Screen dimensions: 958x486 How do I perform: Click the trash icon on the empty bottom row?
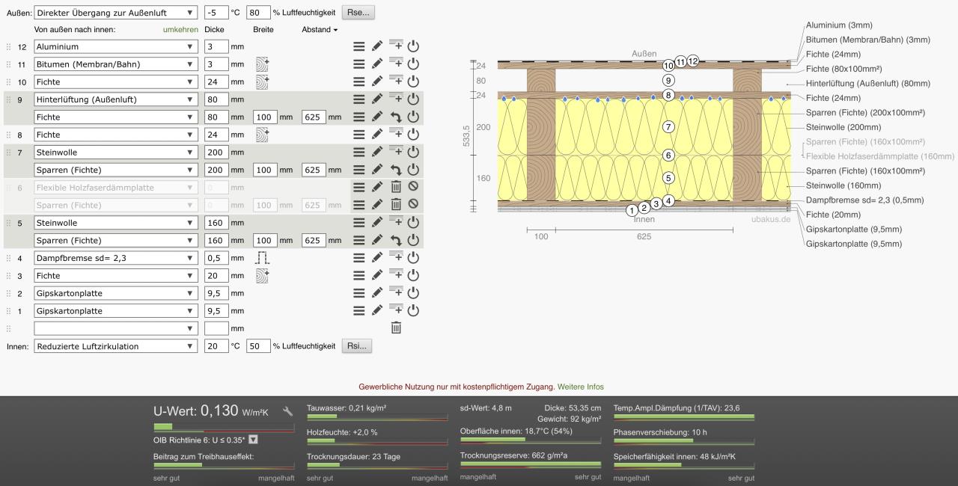[397, 328]
